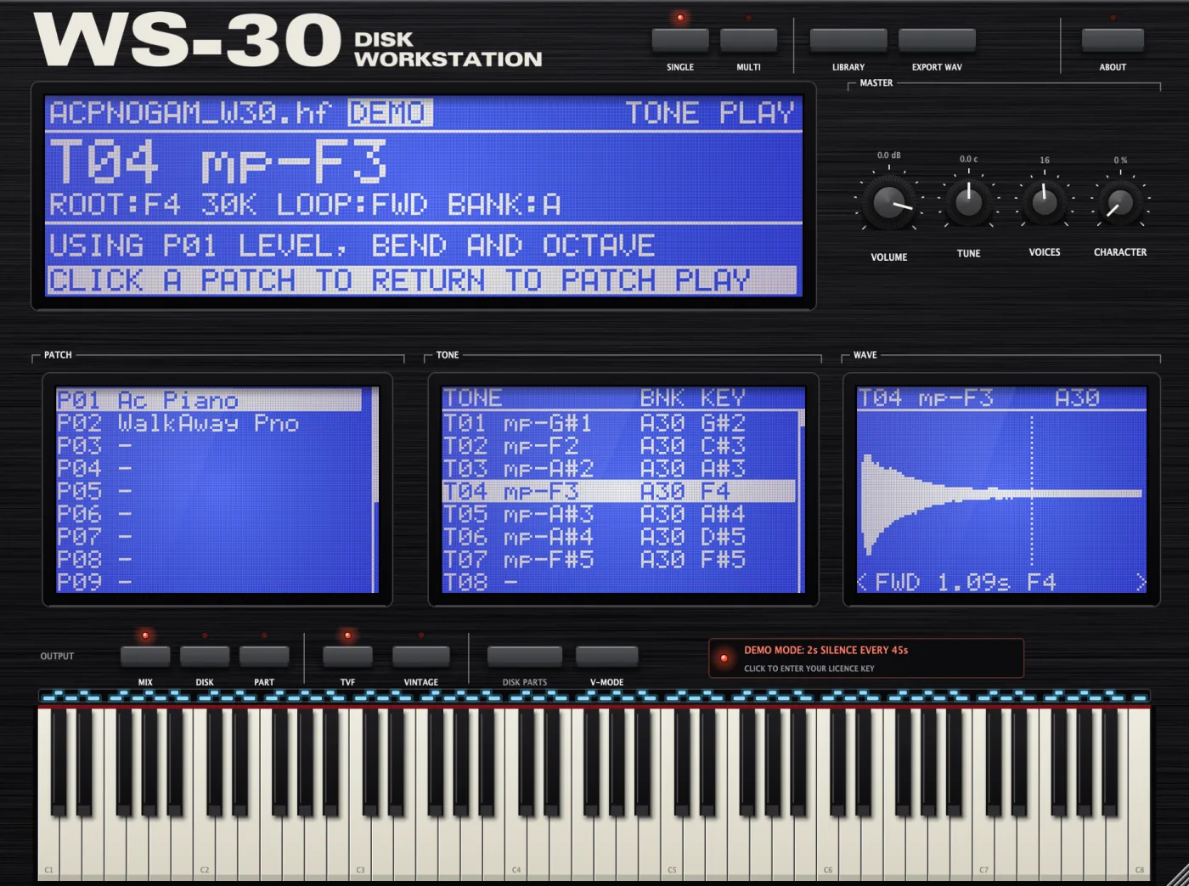
Task: Open the ABOUT page
Action: (1113, 41)
